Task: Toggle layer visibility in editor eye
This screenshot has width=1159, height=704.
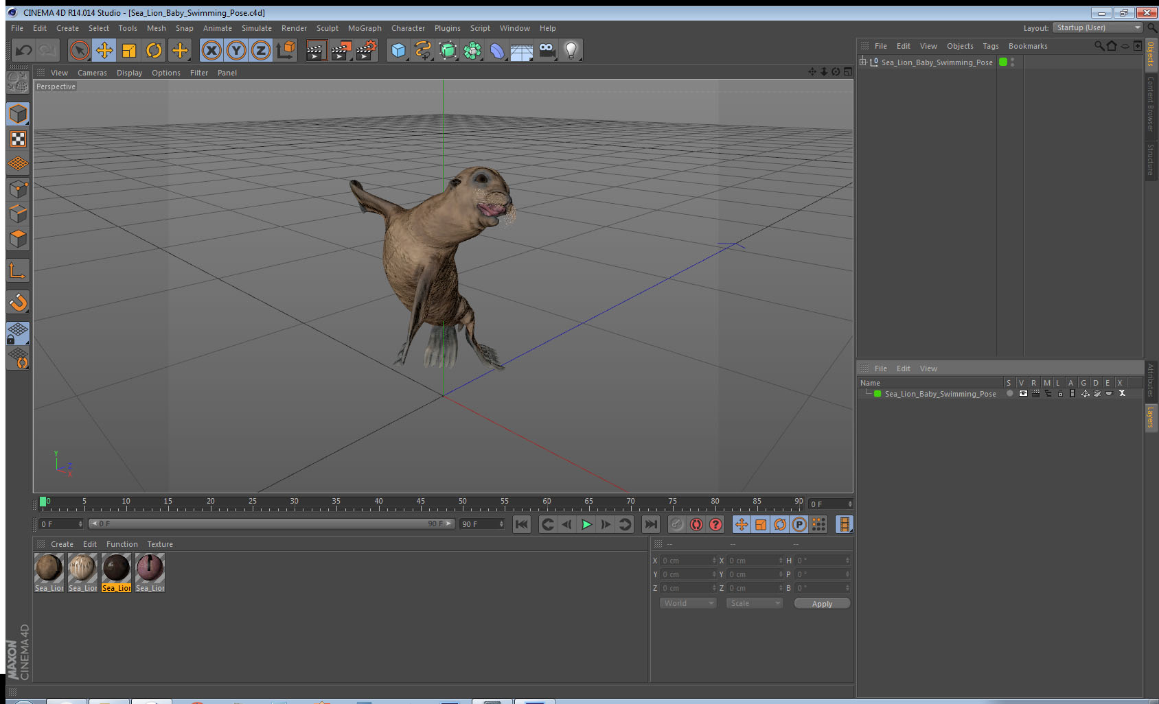Action: coord(1023,394)
